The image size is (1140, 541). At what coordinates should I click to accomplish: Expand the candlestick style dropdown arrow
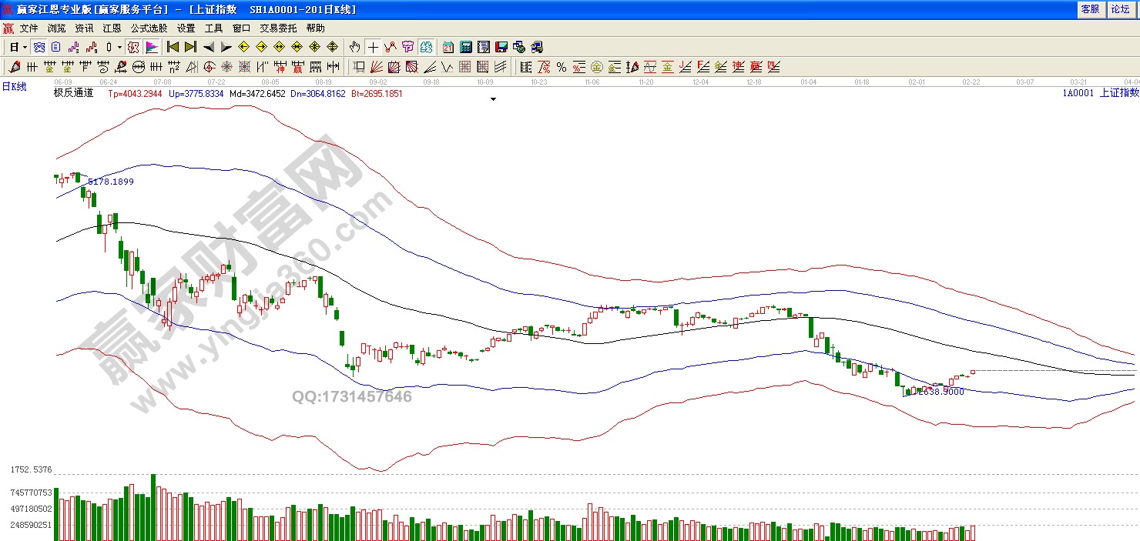(x=119, y=47)
